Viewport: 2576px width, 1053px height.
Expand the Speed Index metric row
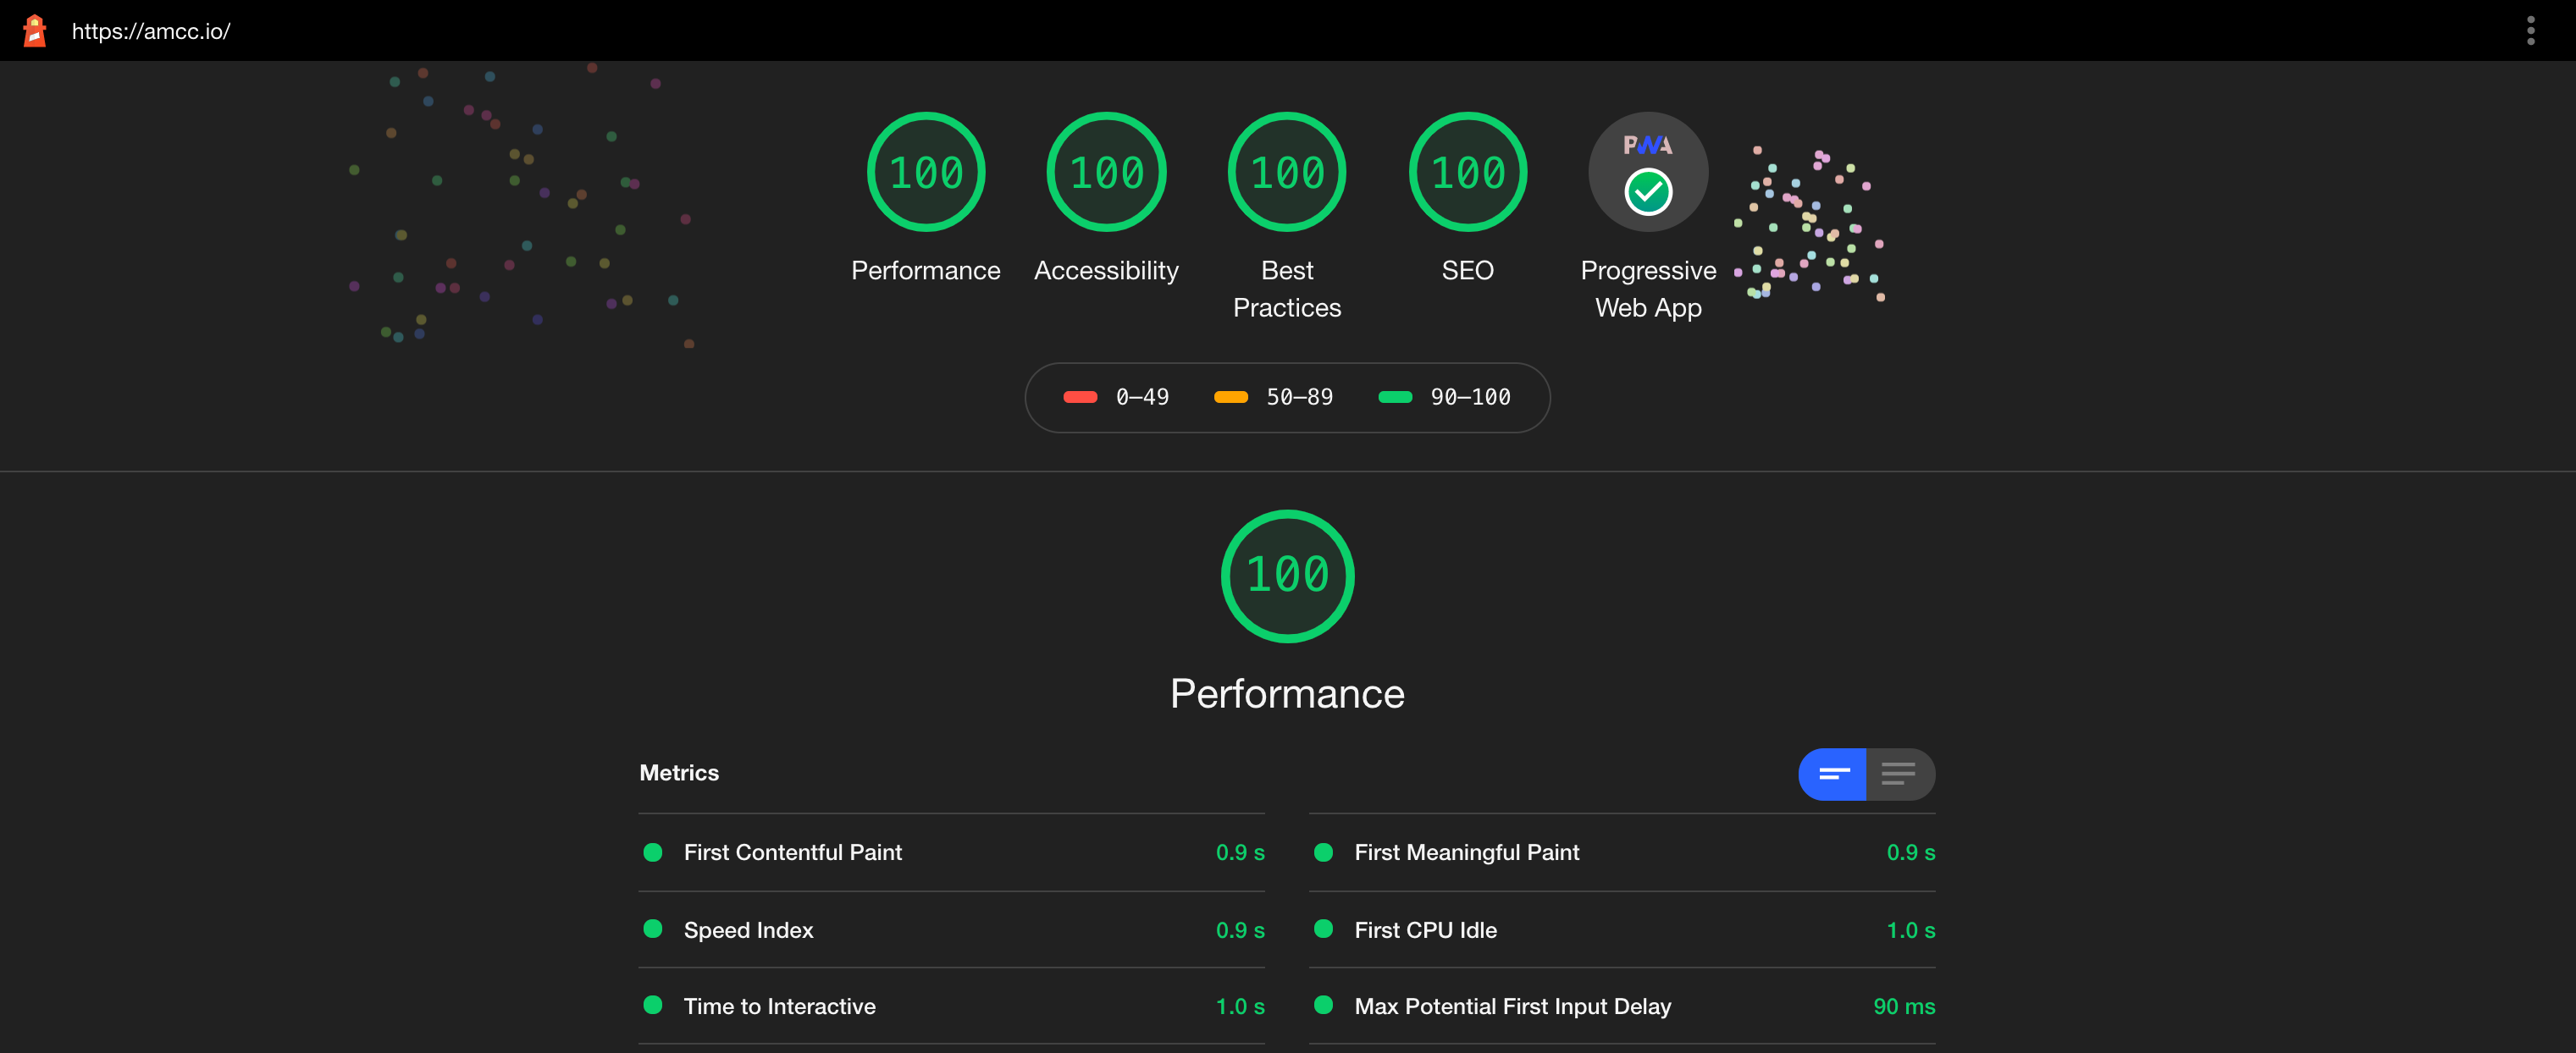pyautogui.click(x=748, y=930)
